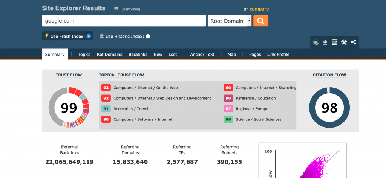Open the Lost tab
This screenshot has height=178, width=386.
173,54
